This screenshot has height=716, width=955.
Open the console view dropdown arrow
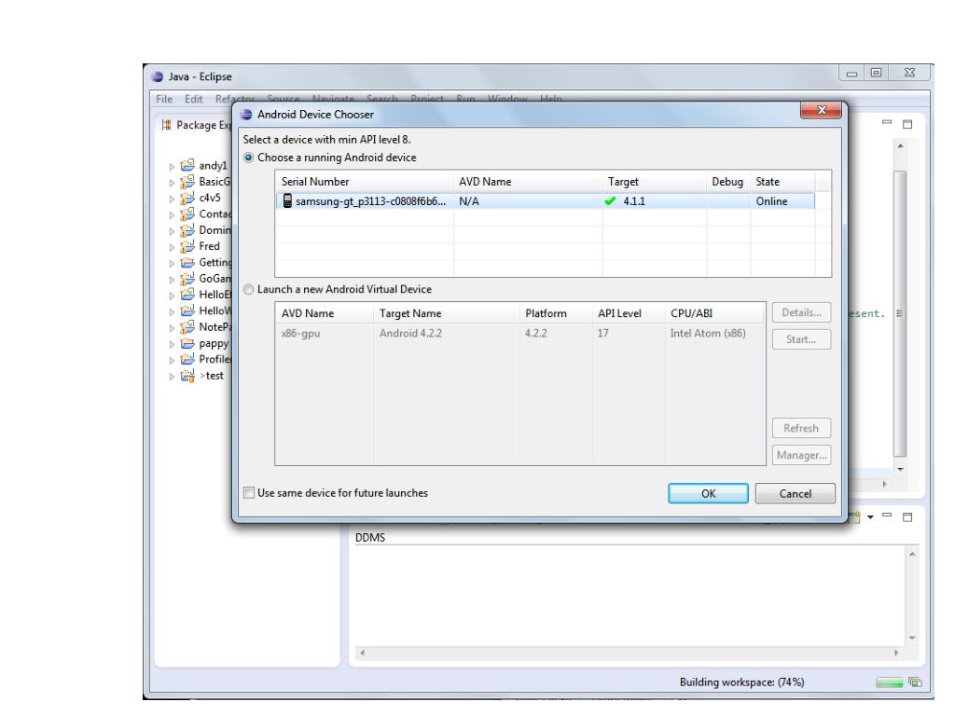tap(870, 516)
